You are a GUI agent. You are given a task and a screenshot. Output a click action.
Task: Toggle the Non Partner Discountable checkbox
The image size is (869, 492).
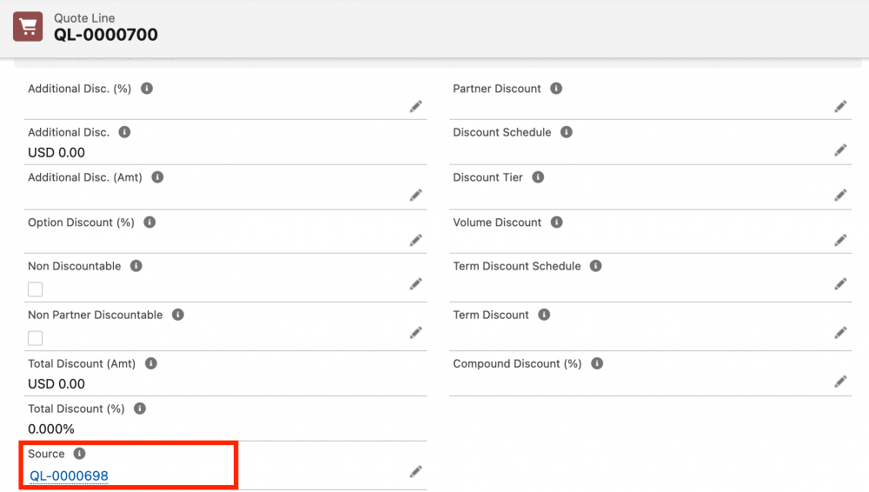pos(36,338)
